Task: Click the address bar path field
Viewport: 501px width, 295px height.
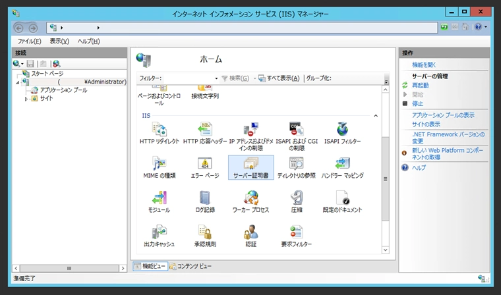Action: click(x=242, y=28)
